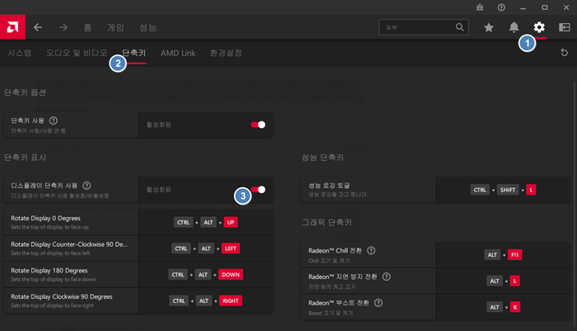Open the 성능 menu

click(148, 27)
